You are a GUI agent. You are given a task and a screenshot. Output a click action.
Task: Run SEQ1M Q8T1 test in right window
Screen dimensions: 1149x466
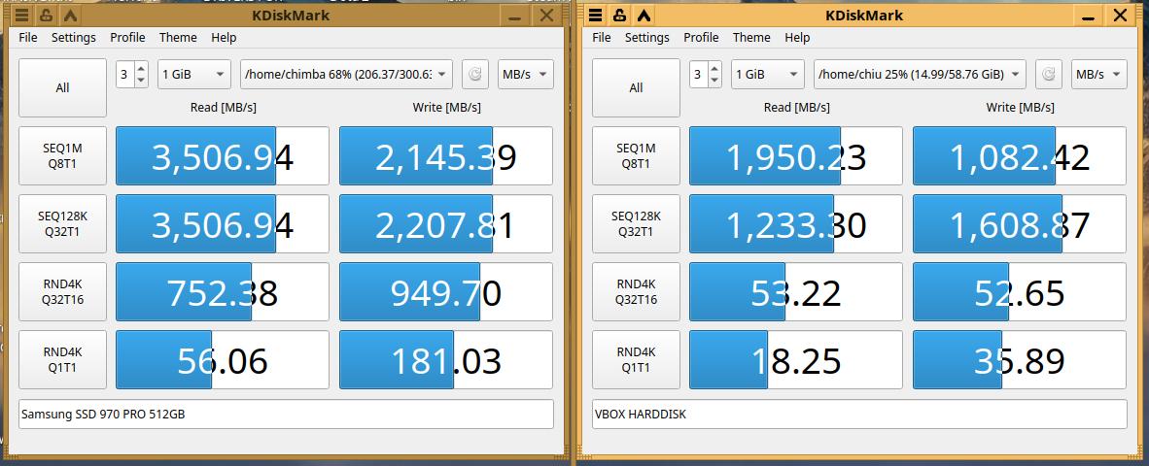(x=636, y=156)
